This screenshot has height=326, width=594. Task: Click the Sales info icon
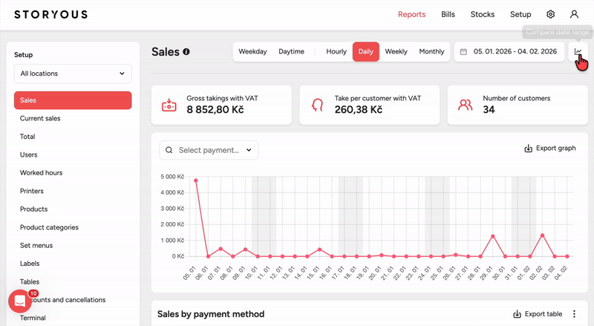coord(186,51)
